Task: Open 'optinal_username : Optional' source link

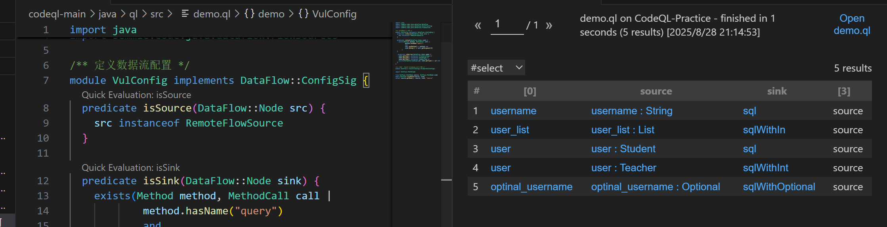Action: click(656, 187)
